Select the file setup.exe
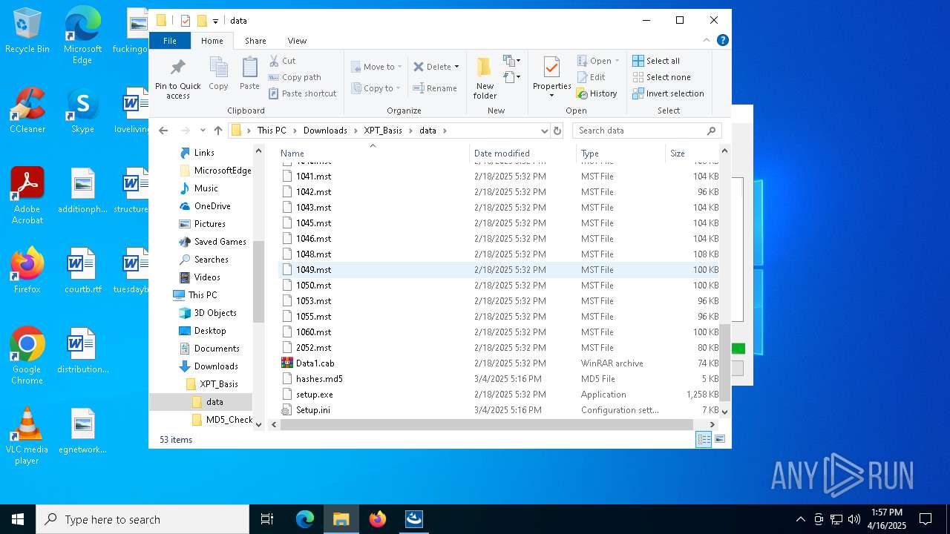Image resolution: width=950 pixels, height=534 pixels. pos(314,395)
